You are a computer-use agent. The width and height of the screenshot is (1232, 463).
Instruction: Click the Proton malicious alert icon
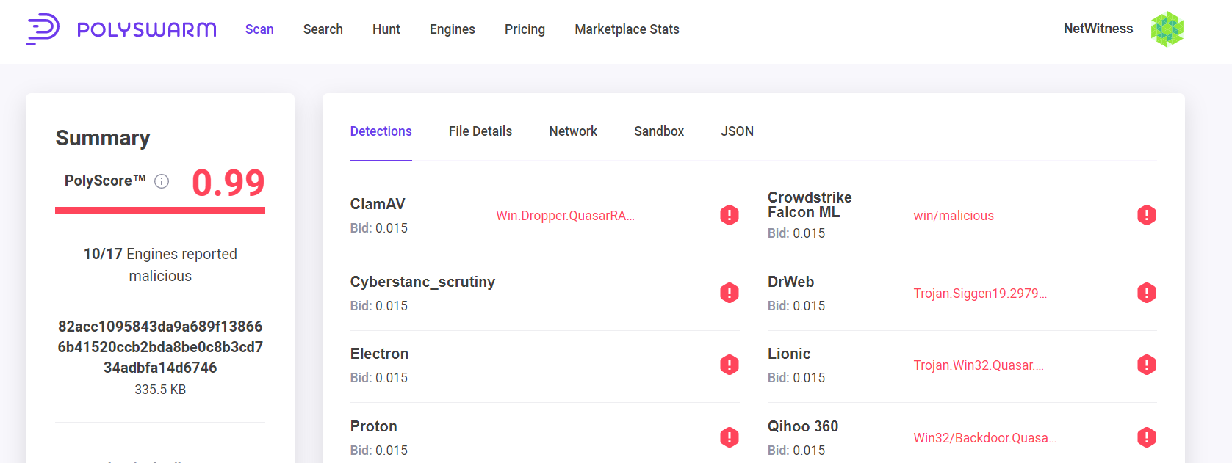pos(729,437)
